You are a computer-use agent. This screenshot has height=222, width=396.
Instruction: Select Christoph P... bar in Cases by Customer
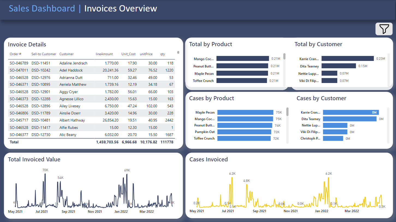click(333, 138)
